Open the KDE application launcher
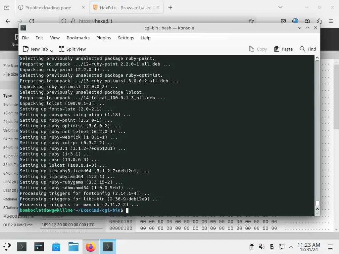This screenshot has height=254, width=339. click(7, 247)
